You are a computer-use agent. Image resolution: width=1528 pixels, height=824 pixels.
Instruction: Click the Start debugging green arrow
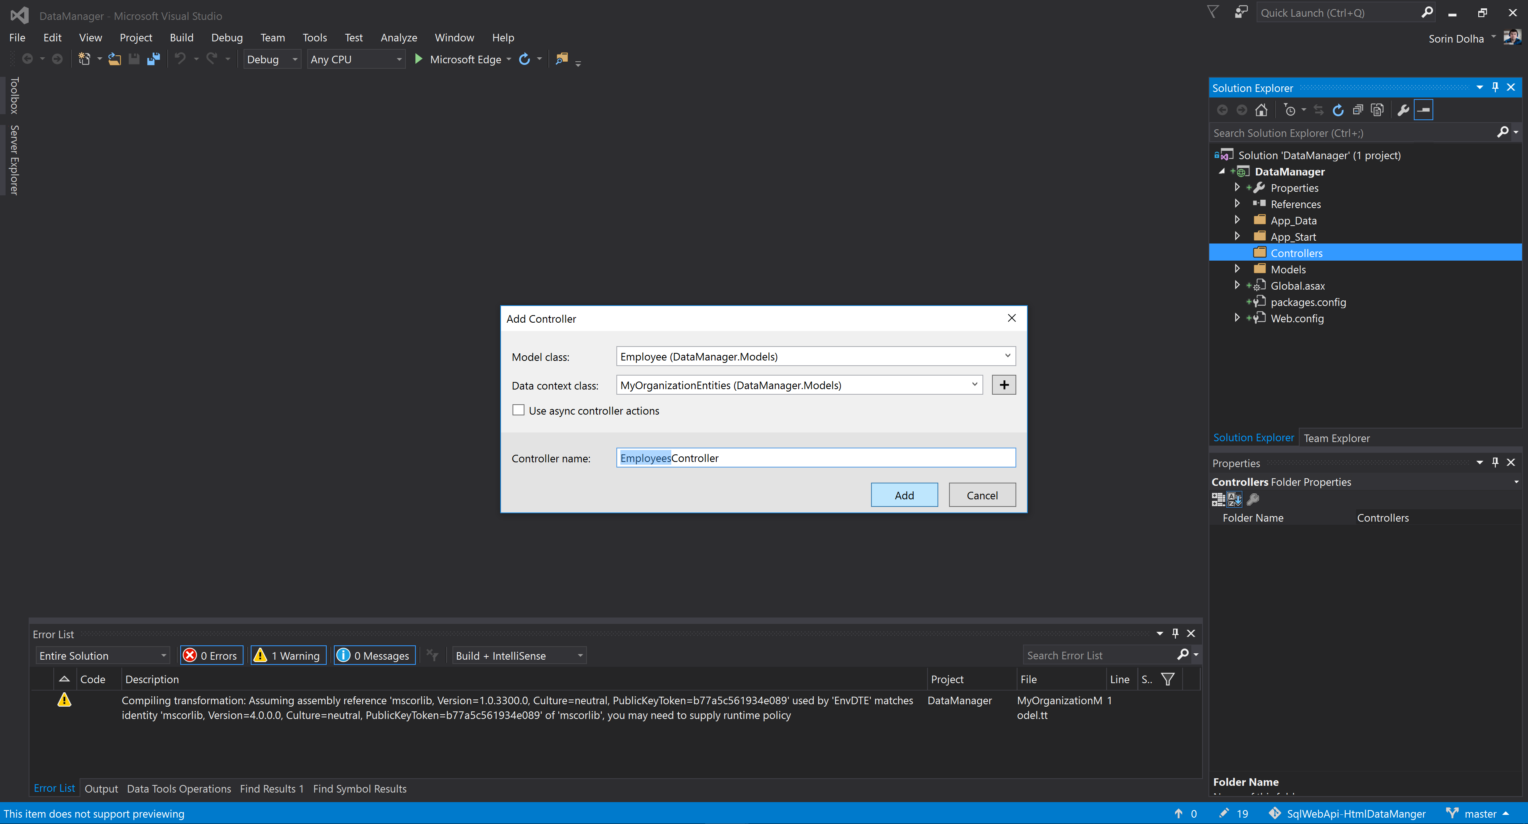tap(418, 59)
